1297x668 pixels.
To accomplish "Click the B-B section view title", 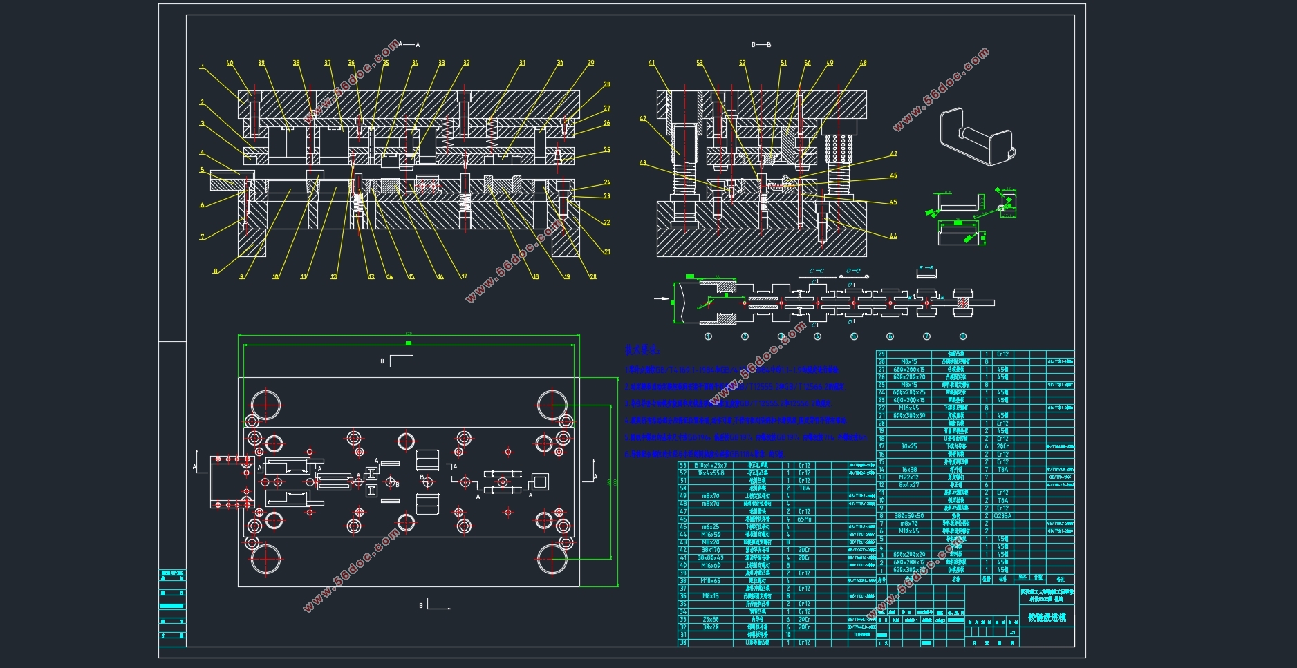I will click(761, 44).
